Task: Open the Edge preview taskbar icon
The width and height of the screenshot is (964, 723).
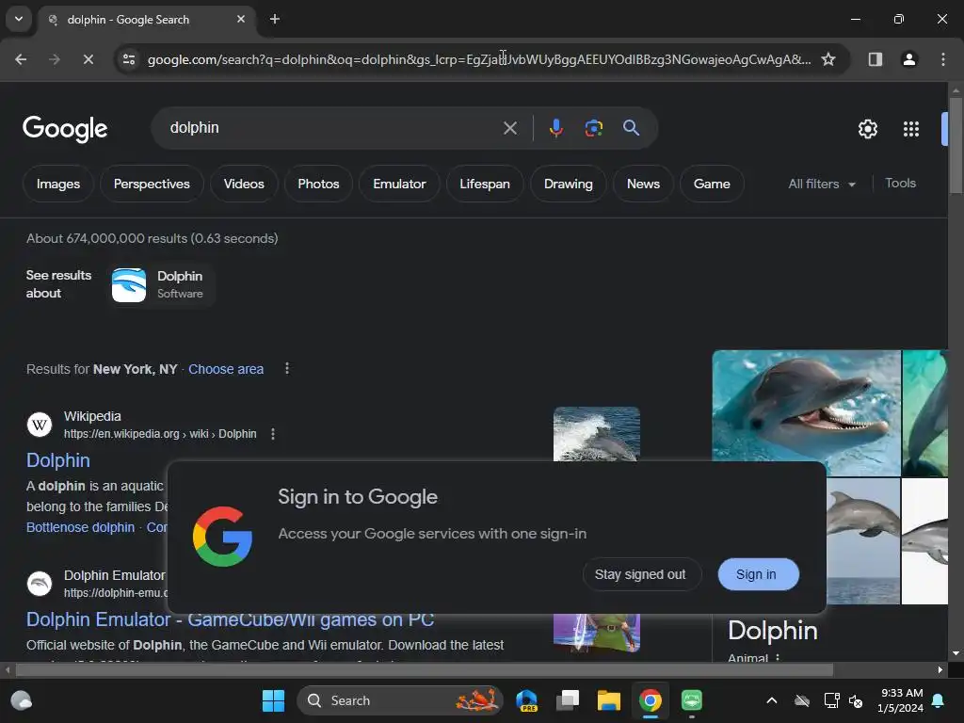Action: point(526,700)
